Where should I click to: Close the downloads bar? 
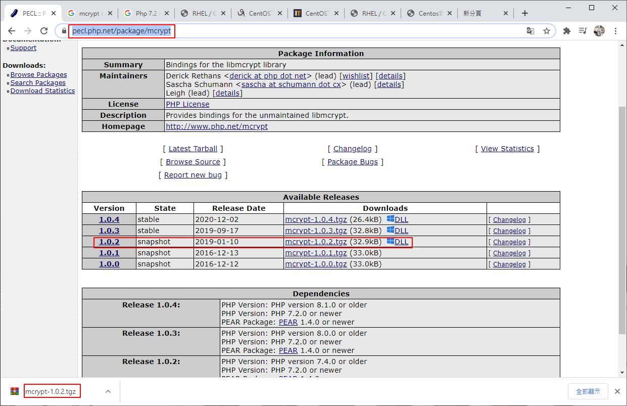(617, 391)
